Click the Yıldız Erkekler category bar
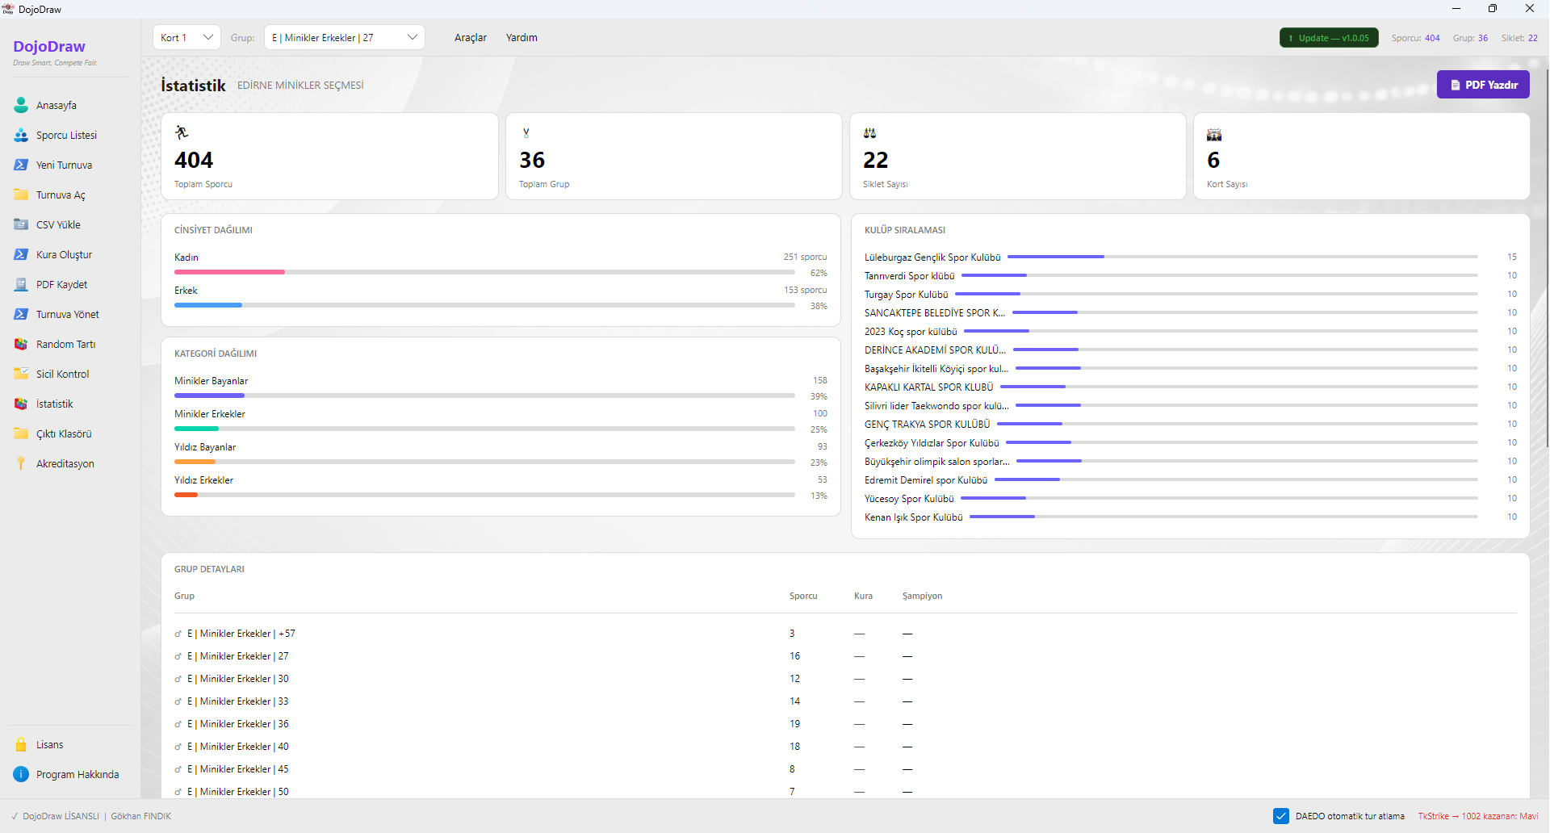Viewport: 1550px width, 833px height. pyautogui.click(x=484, y=495)
